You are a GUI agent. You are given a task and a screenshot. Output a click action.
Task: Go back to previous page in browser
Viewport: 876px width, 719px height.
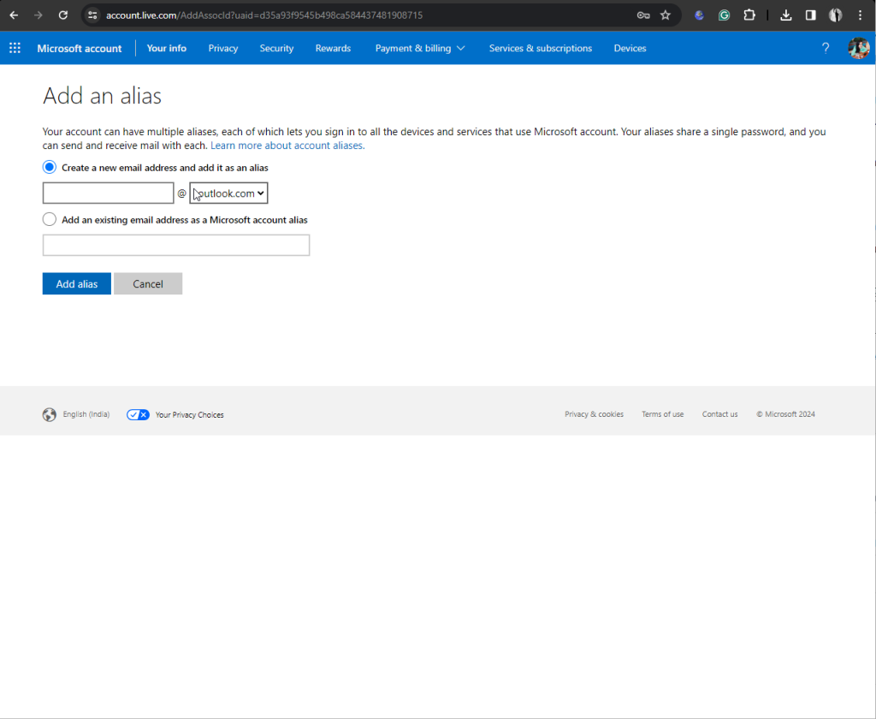(14, 15)
